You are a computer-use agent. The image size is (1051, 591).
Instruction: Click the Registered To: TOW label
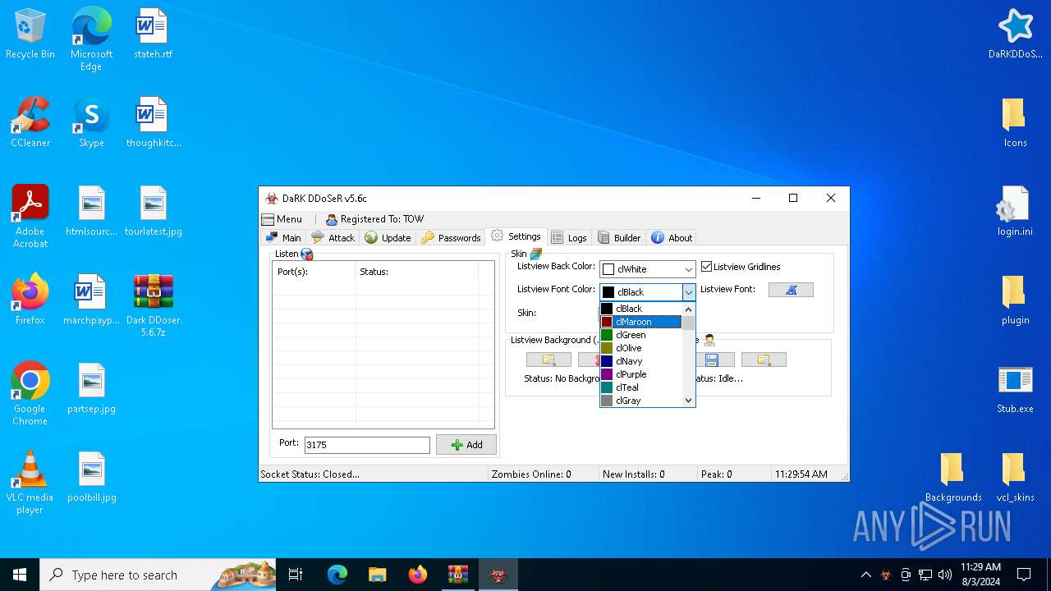[375, 219]
